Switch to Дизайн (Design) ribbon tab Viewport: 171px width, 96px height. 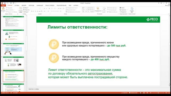[x=24, y=5]
